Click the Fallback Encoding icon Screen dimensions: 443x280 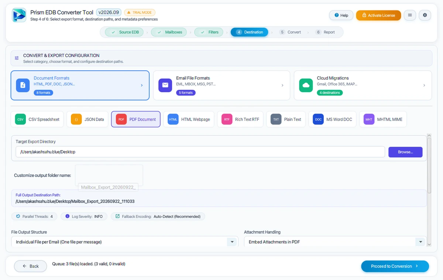(x=117, y=216)
